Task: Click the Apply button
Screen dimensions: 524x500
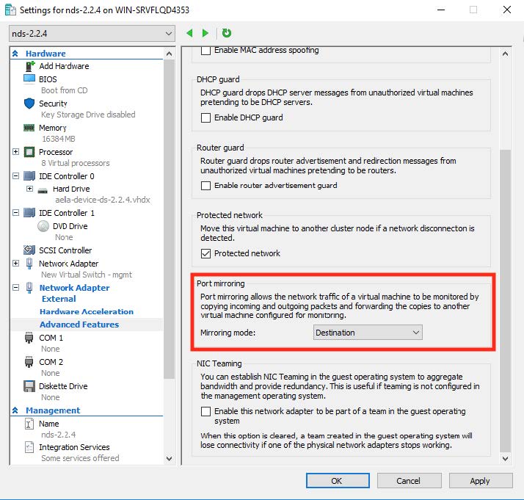Action: (479, 481)
